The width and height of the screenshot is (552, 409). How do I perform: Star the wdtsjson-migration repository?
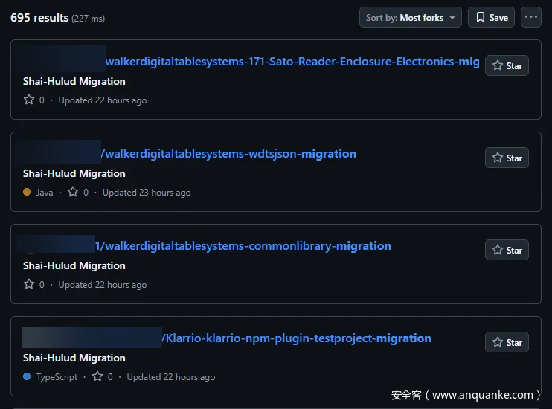pyautogui.click(x=507, y=158)
